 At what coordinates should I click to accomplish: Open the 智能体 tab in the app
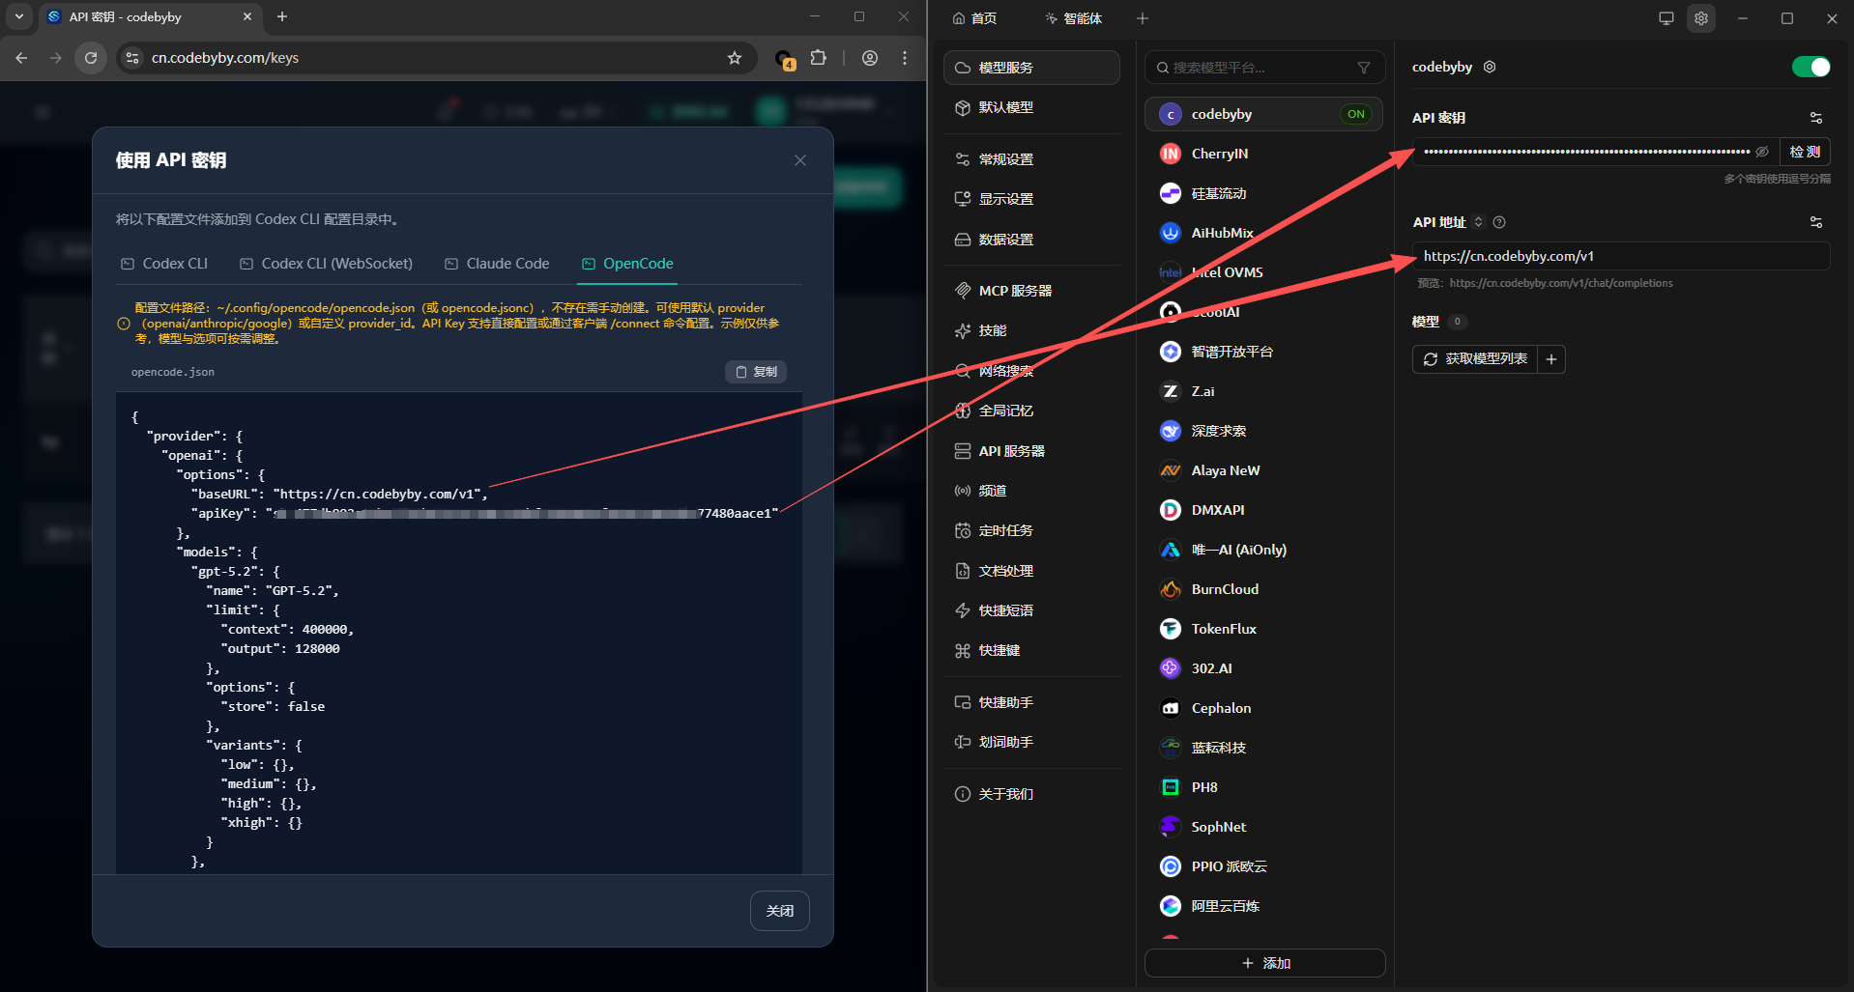click(x=1074, y=18)
